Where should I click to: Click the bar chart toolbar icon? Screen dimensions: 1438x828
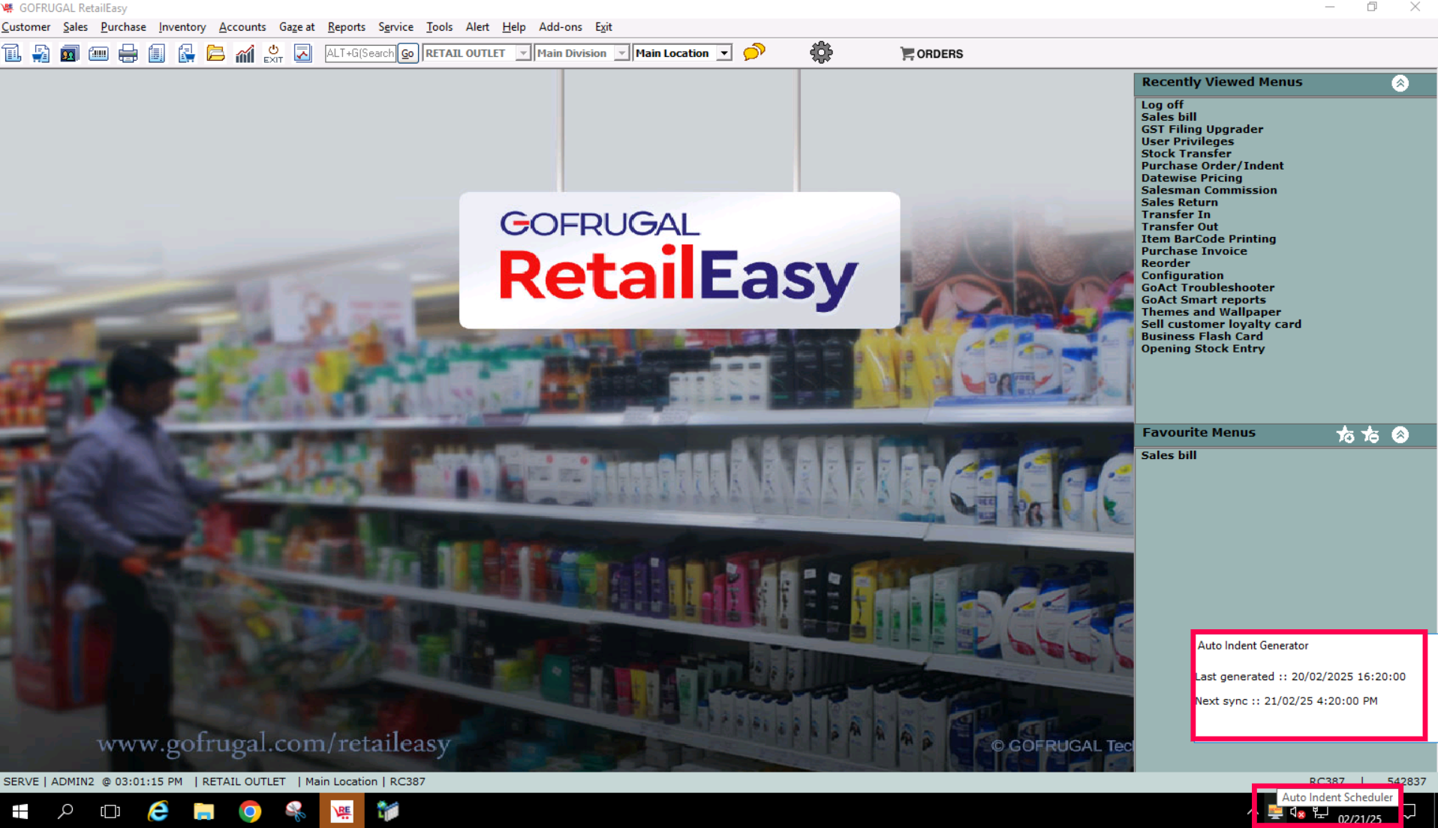pyautogui.click(x=245, y=53)
